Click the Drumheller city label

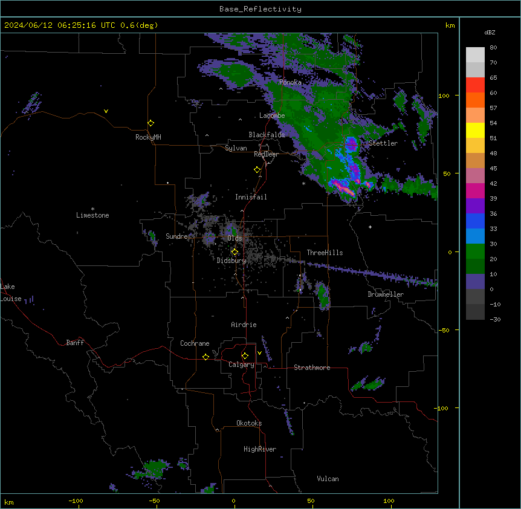coord(386,294)
